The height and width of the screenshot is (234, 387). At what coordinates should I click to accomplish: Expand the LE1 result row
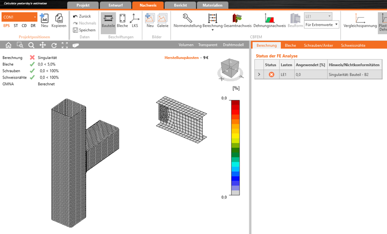259,75
